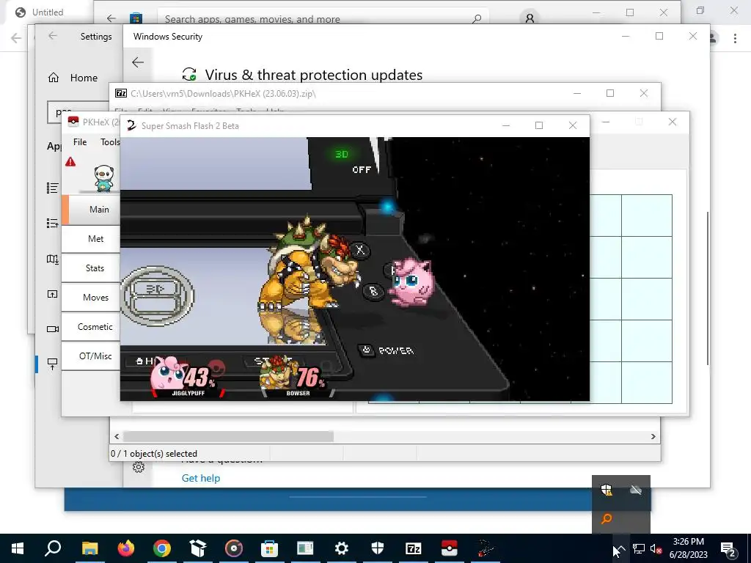The image size is (751, 563).
Task: Show the 3:26 PM clock calendar flyout
Action: click(x=688, y=548)
